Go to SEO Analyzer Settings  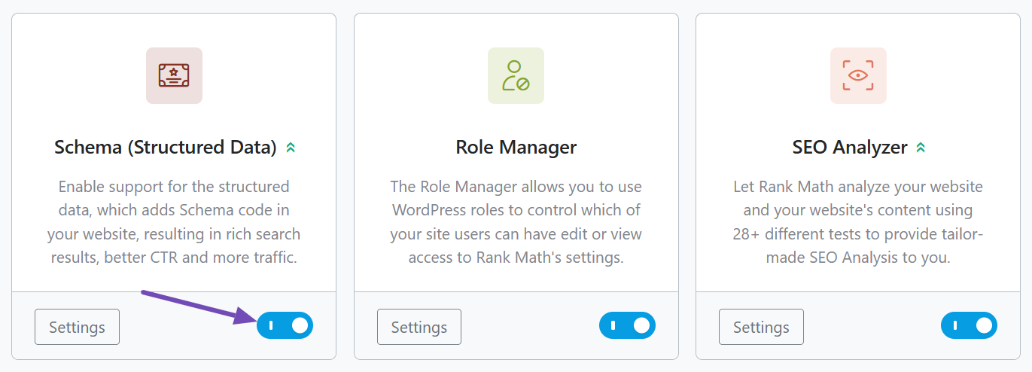761,327
